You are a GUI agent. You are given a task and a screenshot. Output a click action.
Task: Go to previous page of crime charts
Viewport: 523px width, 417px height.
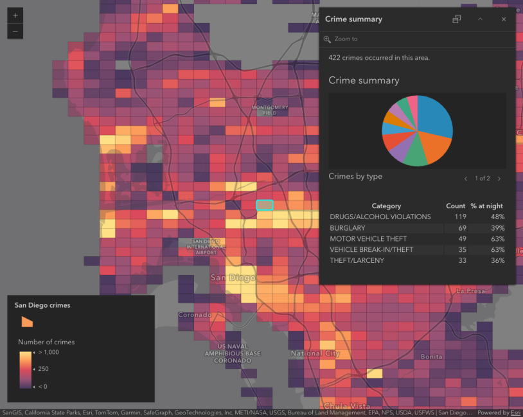click(466, 179)
